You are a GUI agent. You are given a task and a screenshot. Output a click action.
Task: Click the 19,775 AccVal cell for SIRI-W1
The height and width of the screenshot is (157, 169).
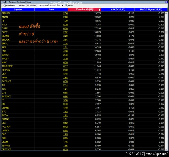(97, 13)
